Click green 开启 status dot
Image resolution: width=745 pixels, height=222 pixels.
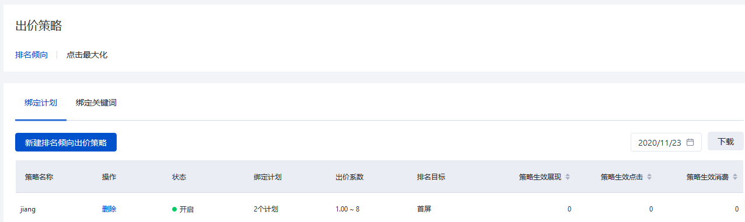174,209
